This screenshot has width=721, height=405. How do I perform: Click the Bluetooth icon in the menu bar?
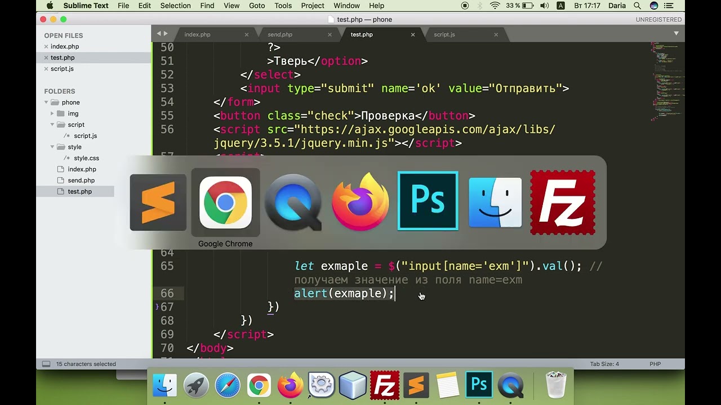point(480,6)
